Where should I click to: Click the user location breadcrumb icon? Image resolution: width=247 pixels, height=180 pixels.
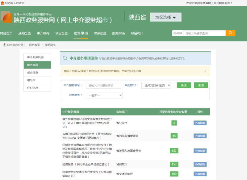pyautogui.click(x=4, y=45)
